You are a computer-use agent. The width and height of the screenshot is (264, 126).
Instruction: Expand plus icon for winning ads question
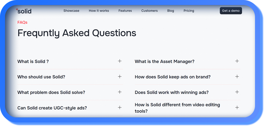[237, 92]
